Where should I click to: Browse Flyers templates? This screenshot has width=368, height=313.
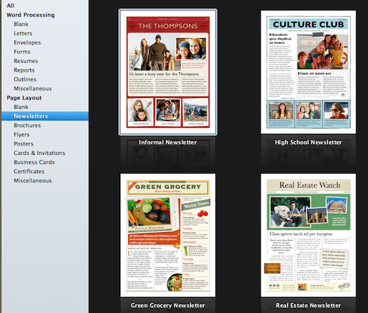22,135
